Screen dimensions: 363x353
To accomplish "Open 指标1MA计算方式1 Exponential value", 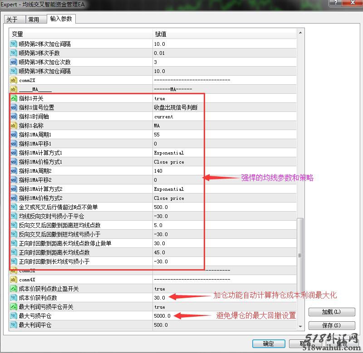I will pos(169,153).
